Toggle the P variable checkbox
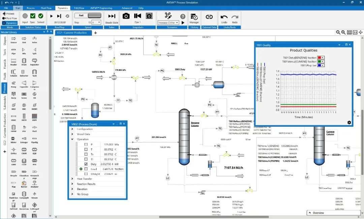 pyautogui.click(x=86, y=144)
